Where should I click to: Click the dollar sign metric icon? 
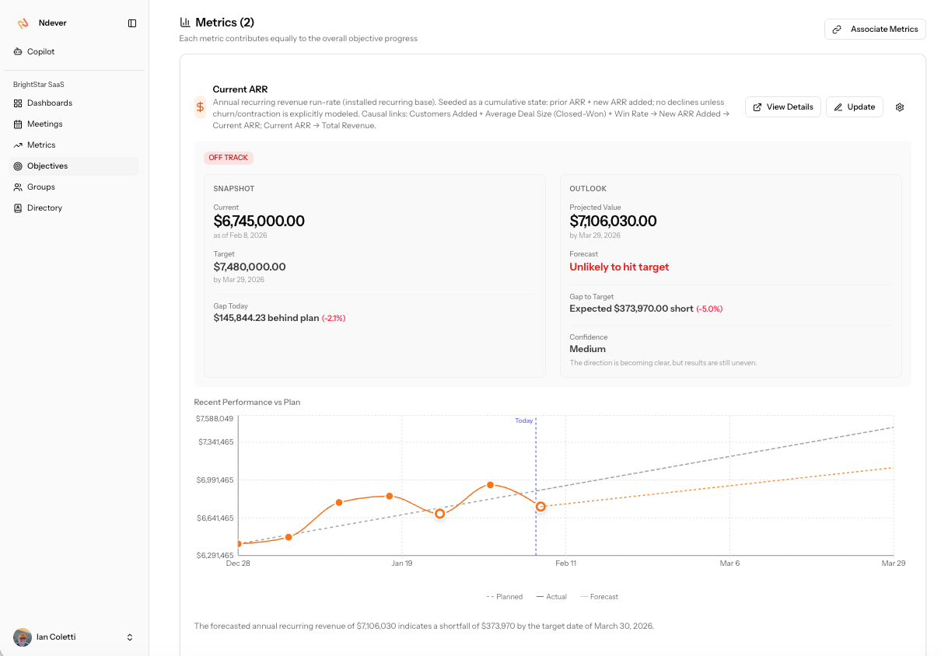point(201,107)
